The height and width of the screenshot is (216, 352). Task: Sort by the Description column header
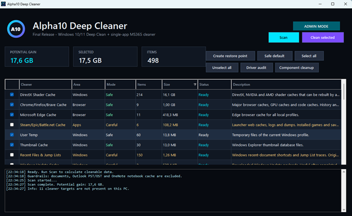286,85
